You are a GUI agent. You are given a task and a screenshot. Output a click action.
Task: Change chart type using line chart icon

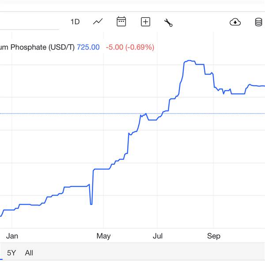tap(98, 22)
